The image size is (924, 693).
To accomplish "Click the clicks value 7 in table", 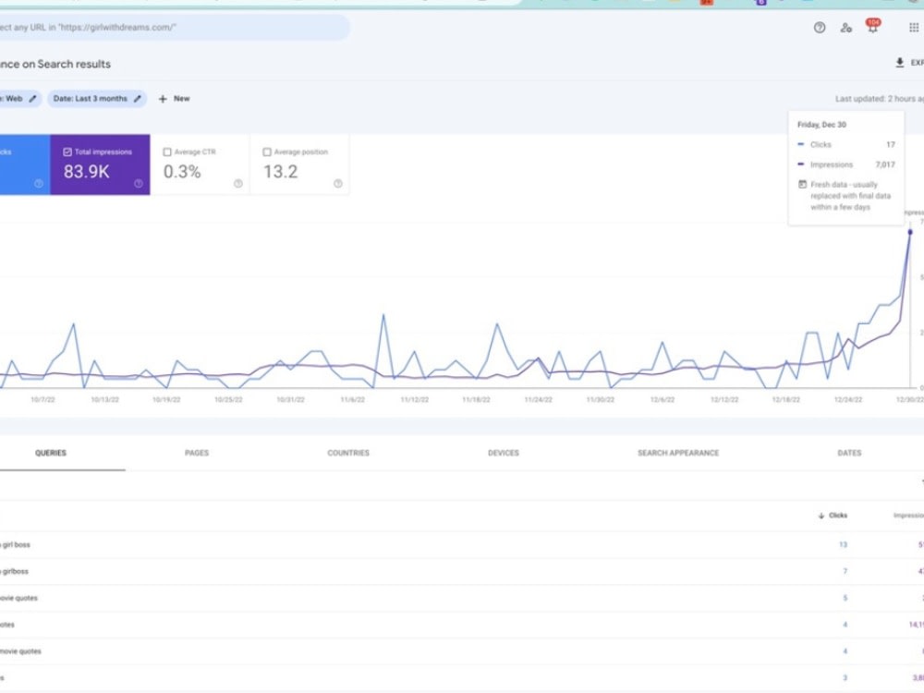I will [845, 571].
